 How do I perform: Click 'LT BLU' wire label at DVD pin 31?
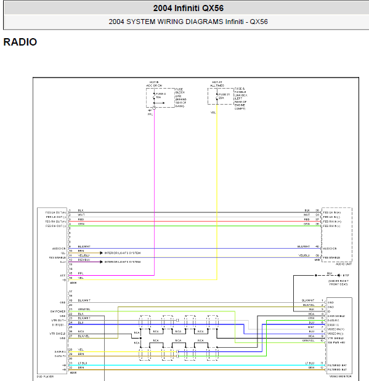click(x=83, y=363)
